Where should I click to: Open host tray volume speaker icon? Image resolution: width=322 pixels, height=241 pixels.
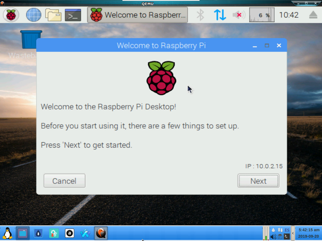273,237
